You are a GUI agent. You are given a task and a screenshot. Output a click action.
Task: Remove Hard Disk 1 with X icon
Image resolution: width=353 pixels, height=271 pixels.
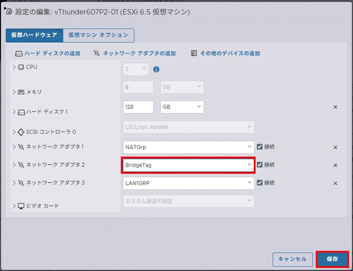coord(335,107)
